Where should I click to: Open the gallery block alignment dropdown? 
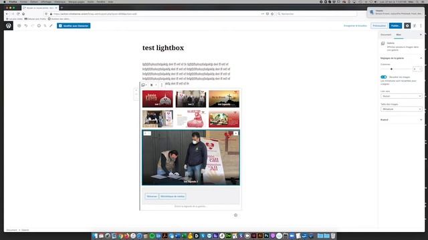coord(153,85)
